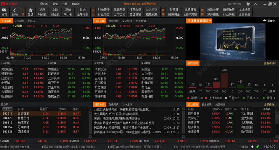280x150 pixels.
Task: Expand watchlist columns with right arrow
Action: 90,109
